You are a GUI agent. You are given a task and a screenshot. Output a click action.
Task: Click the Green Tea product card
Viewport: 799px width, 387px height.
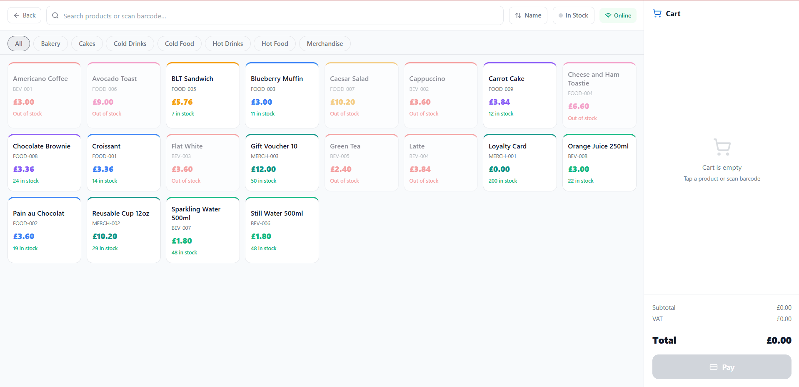(362, 163)
